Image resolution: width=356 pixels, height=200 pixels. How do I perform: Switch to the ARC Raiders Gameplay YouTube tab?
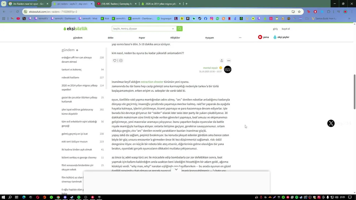pyautogui.click(x=117, y=4)
